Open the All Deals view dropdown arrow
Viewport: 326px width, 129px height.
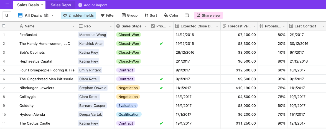[52, 16]
